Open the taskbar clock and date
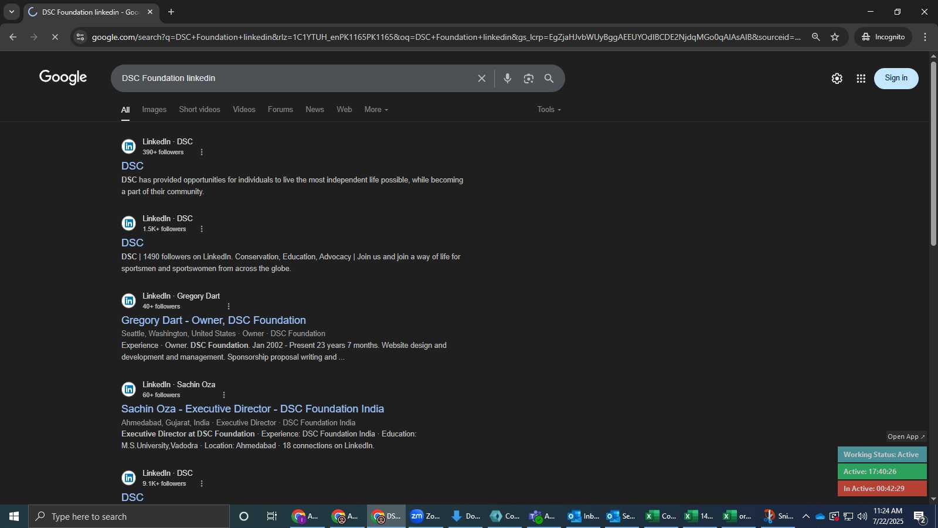This screenshot has height=528, width=938. pyautogui.click(x=888, y=516)
